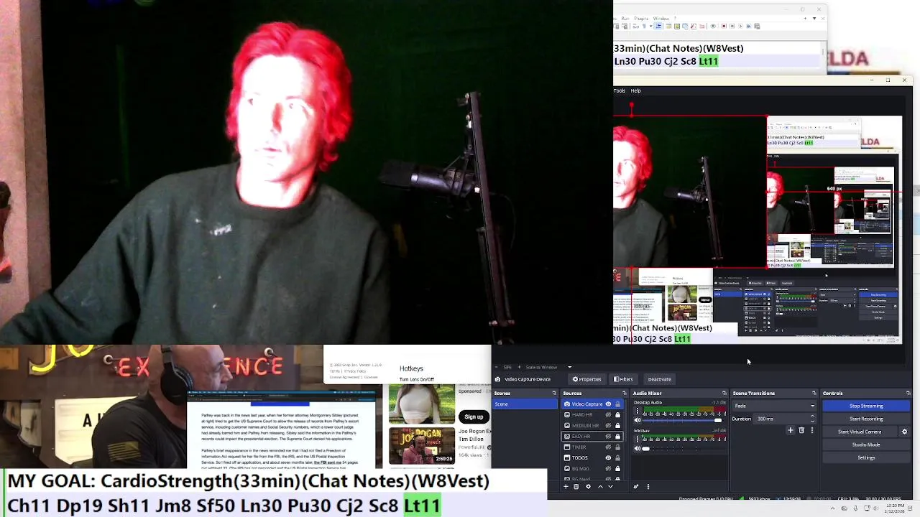Open advanced audio properties gear icon

click(636, 486)
